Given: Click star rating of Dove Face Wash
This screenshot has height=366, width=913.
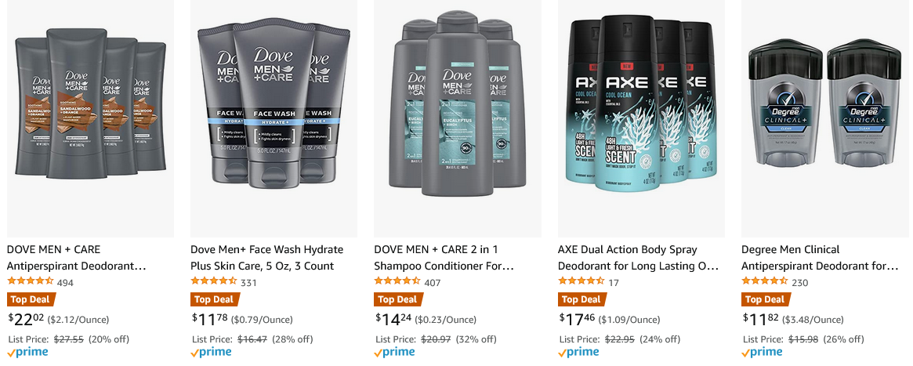Looking at the screenshot, I should [x=214, y=281].
